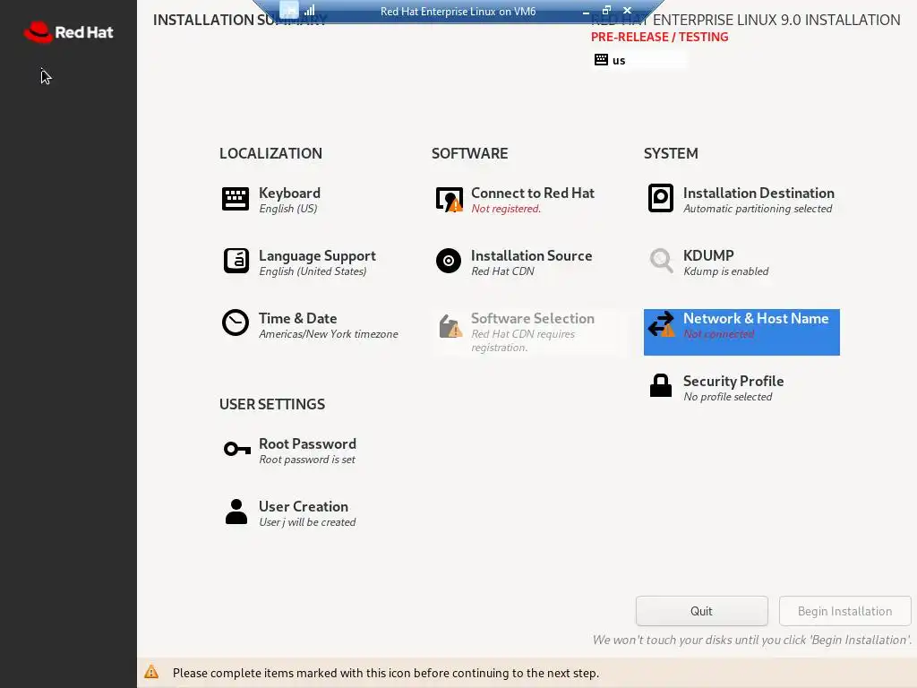Click the Quit button
This screenshot has width=917, height=688.
pyautogui.click(x=702, y=611)
